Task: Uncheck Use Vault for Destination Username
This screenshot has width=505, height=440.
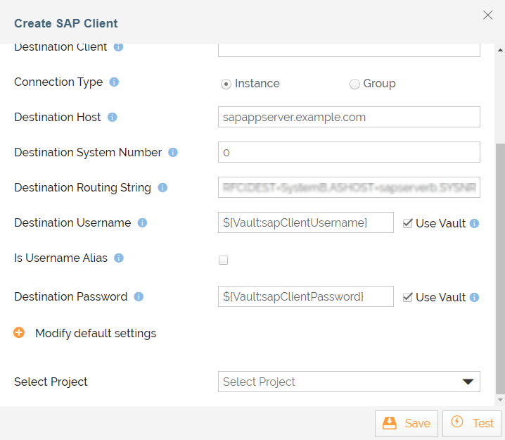Action: [407, 223]
